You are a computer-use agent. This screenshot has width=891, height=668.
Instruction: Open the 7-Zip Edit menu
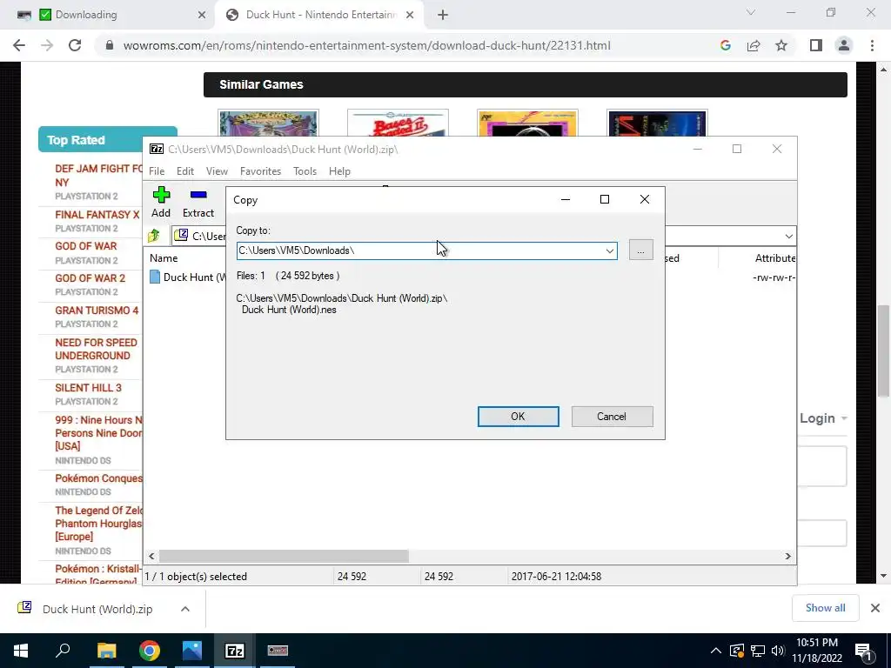[x=185, y=171]
